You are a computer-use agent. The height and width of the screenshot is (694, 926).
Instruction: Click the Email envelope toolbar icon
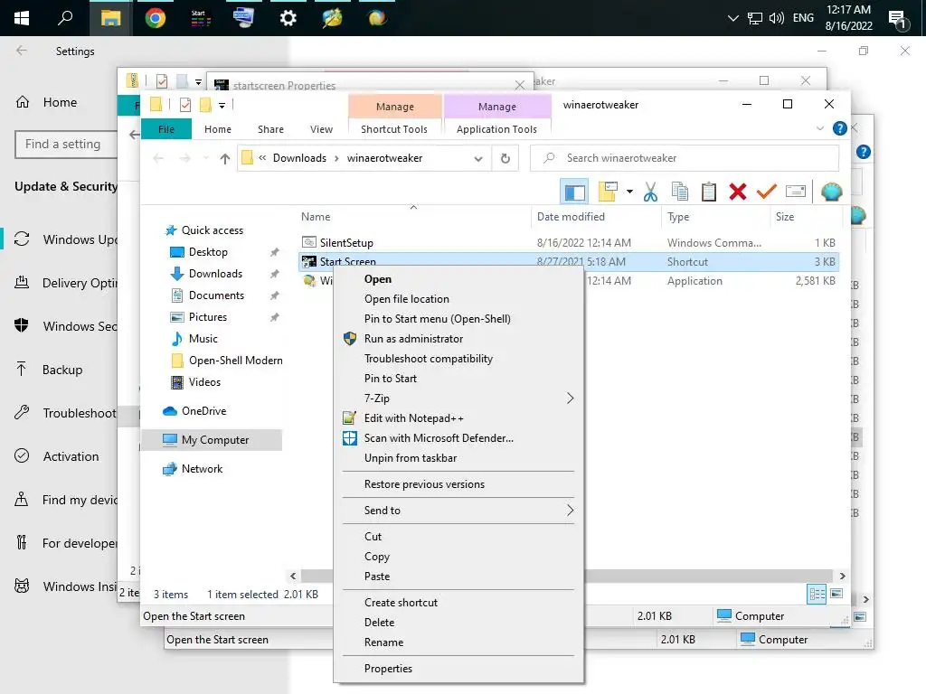[x=796, y=192]
